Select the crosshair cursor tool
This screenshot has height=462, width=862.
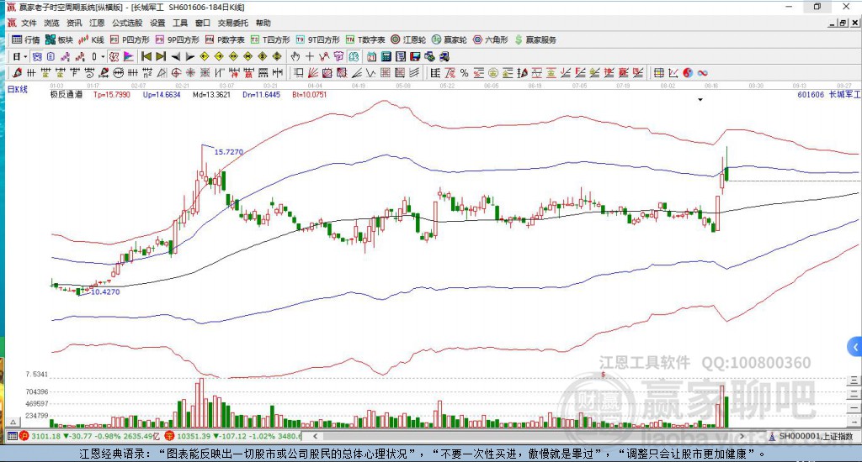(310, 56)
